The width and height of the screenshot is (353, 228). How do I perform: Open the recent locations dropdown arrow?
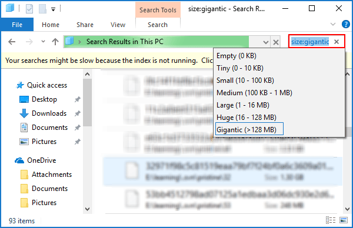coord(43,42)
